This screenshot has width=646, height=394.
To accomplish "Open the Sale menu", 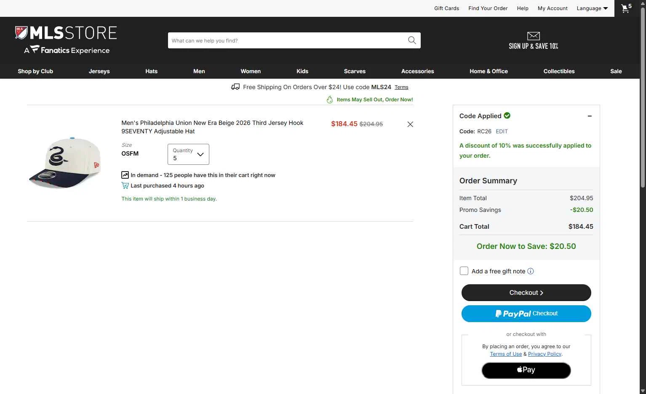I will point(616,71).
